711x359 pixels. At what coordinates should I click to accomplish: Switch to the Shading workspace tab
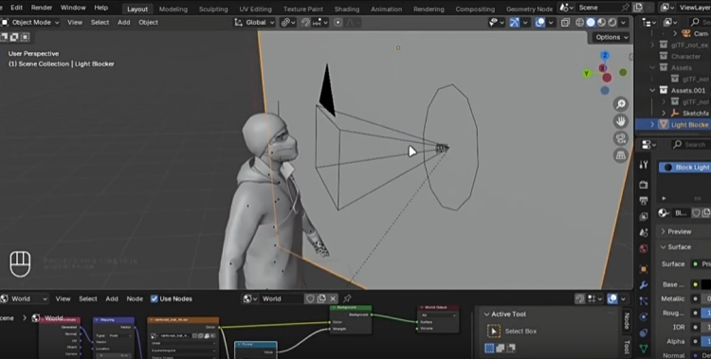pyautogui.click(x=346, y=9)
